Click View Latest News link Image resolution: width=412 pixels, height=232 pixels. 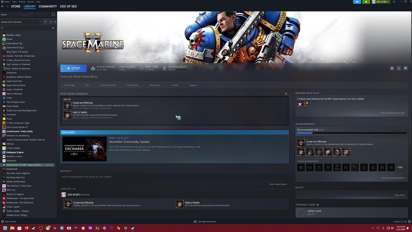click(x=278, y=184)
